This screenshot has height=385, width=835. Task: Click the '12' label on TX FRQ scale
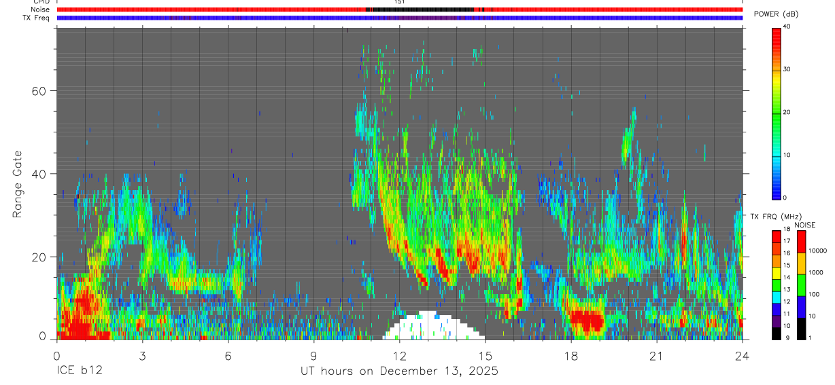(x=787, y=302)
